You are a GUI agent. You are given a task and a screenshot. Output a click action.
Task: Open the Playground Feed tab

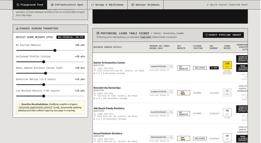point(30,5)
